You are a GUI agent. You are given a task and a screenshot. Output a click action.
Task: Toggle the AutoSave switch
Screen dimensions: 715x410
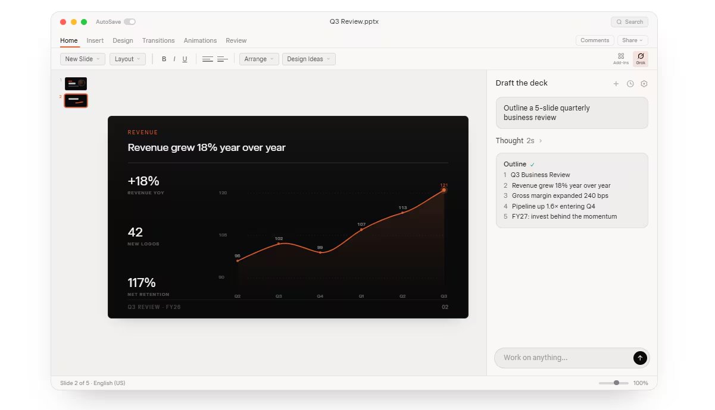130,22
